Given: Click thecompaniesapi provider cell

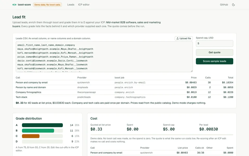Looking at the screenshot, I should click(86, 92).
